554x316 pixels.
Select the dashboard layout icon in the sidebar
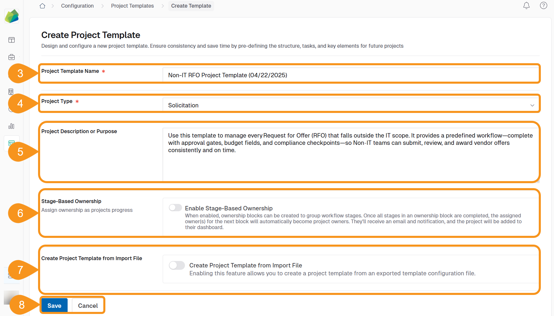(11, 40)
